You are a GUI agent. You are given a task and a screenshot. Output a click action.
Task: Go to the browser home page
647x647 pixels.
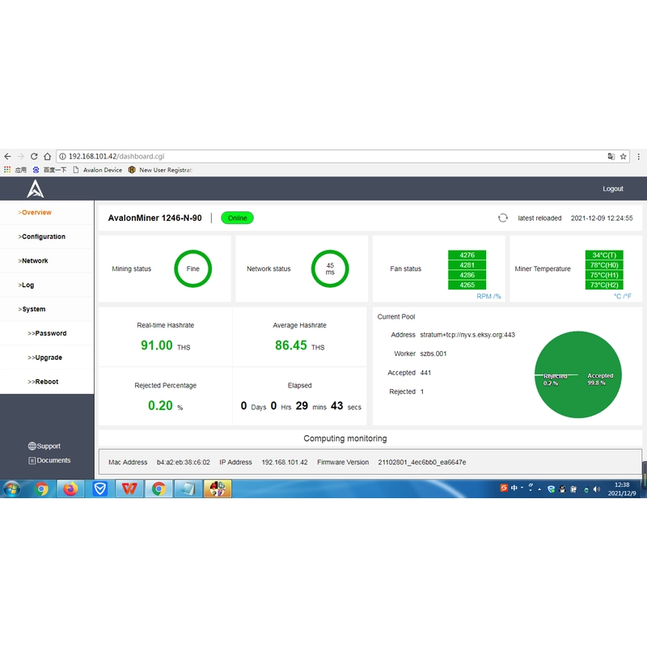point(47,156)
